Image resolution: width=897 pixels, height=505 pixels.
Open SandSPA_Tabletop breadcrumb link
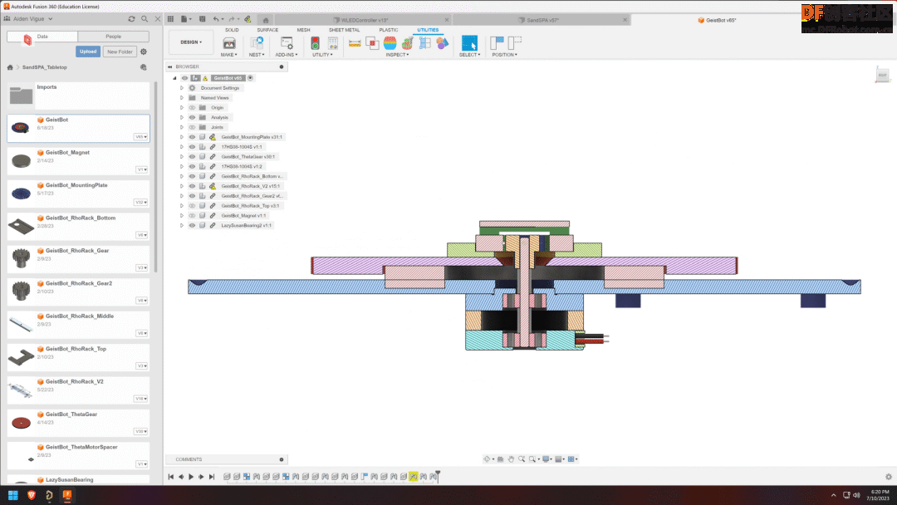pos(45,67)
